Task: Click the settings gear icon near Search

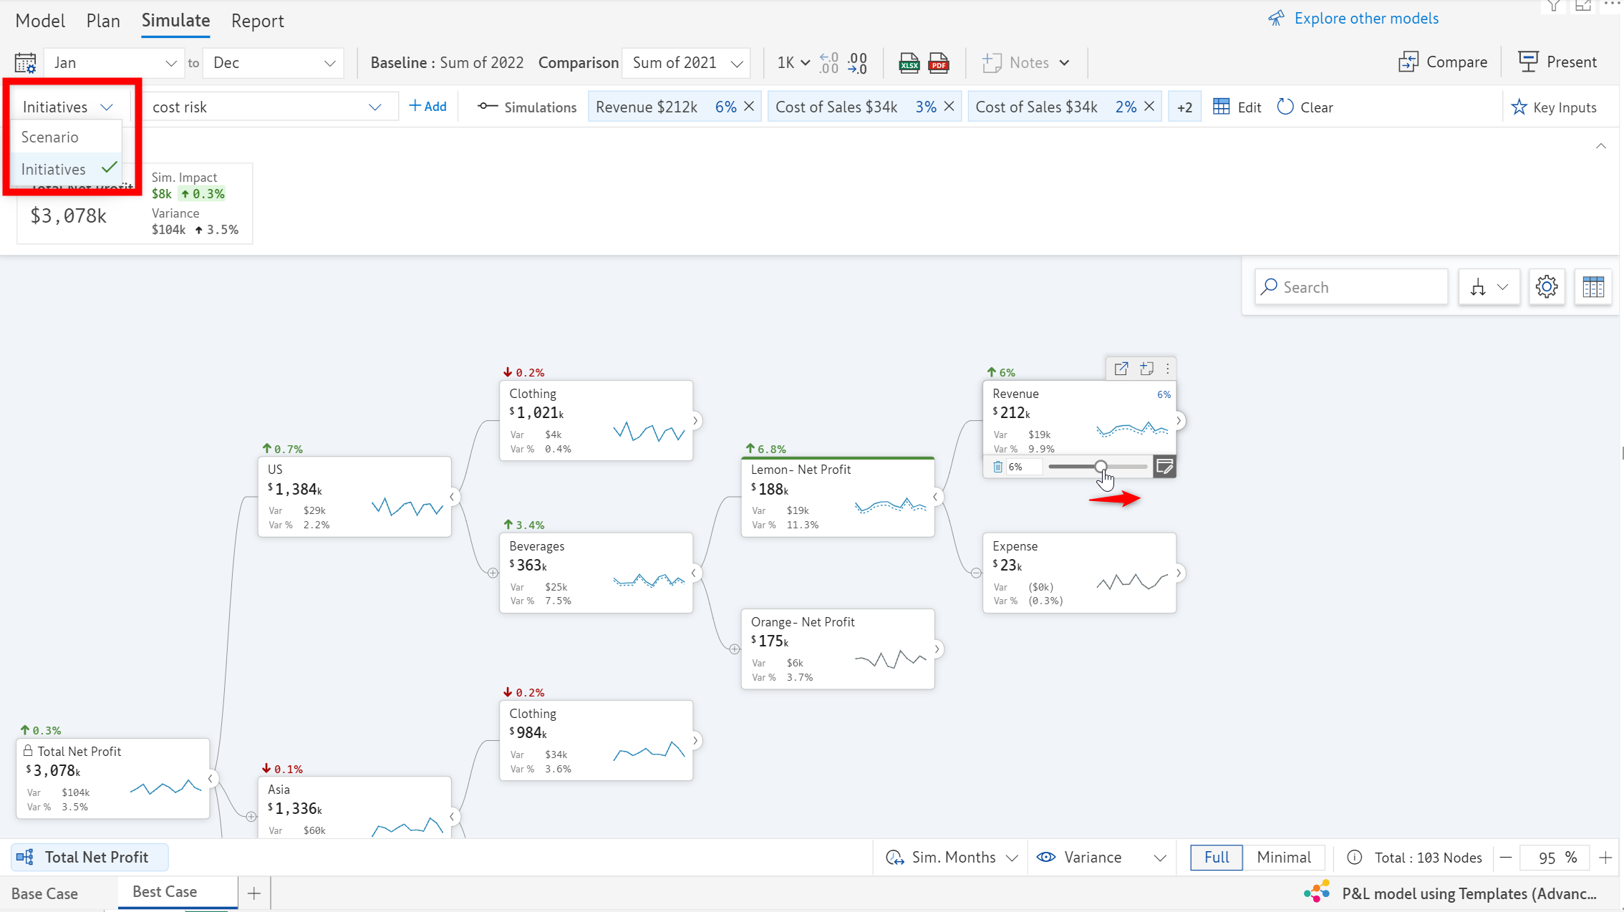Action: click(x=1546, y=287)
